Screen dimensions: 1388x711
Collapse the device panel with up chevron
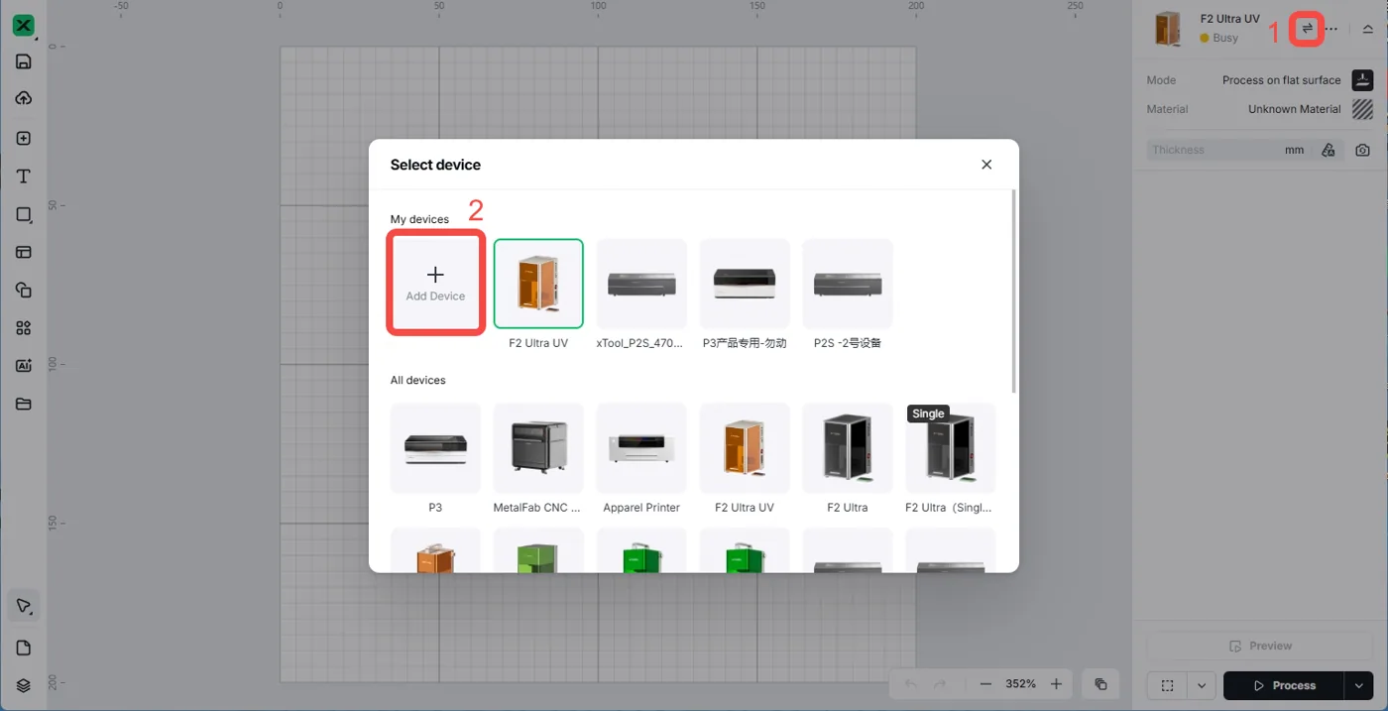[x=1368, y=29]
